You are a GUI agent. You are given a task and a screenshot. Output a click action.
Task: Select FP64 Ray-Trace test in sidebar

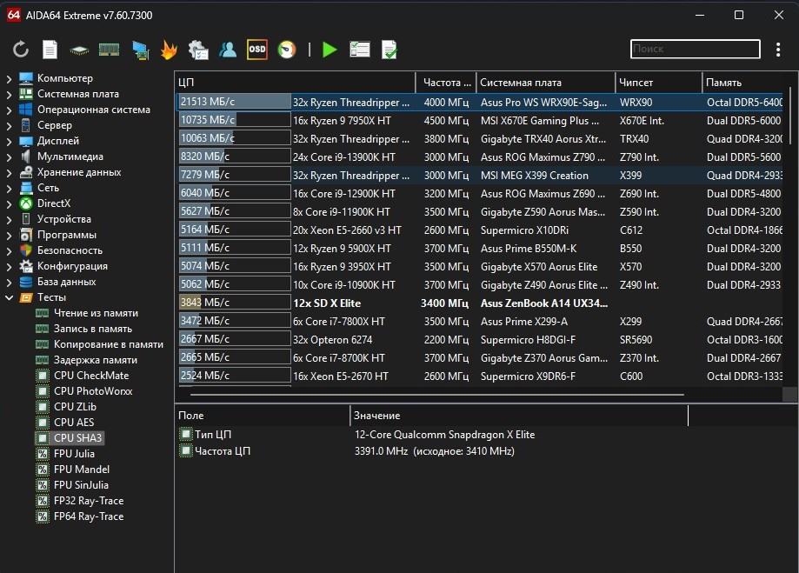click(x=88, y=516)
